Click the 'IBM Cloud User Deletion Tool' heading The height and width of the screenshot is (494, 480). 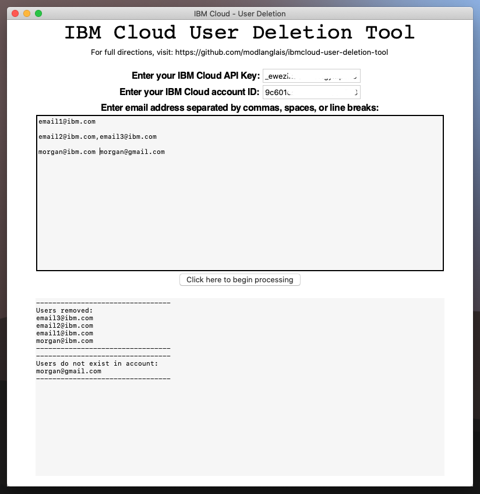[239, 33]
